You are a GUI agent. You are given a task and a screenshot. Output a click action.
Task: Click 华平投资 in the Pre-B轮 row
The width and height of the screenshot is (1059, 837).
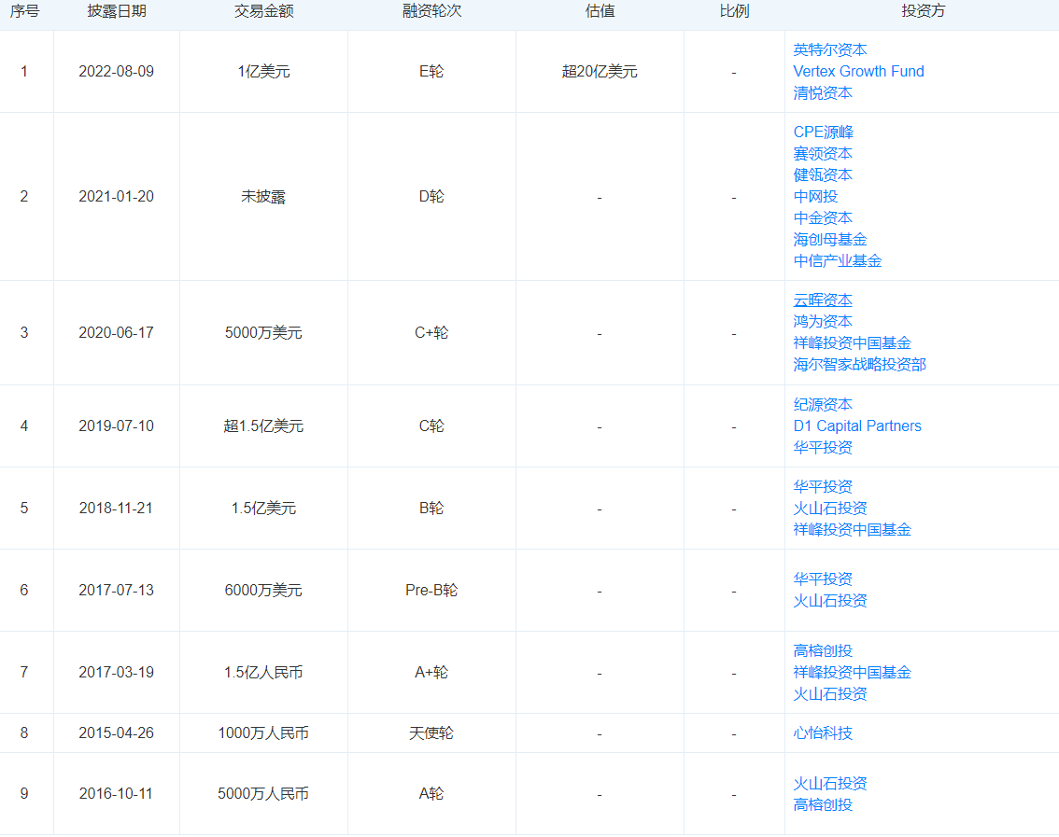(823, 579)
